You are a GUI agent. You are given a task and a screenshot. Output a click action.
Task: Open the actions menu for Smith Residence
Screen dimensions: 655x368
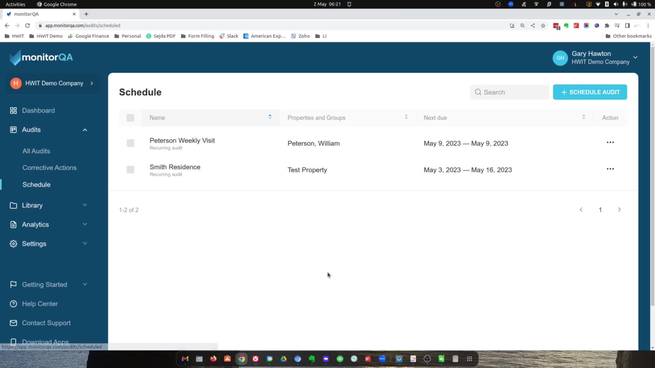[610, 169]
